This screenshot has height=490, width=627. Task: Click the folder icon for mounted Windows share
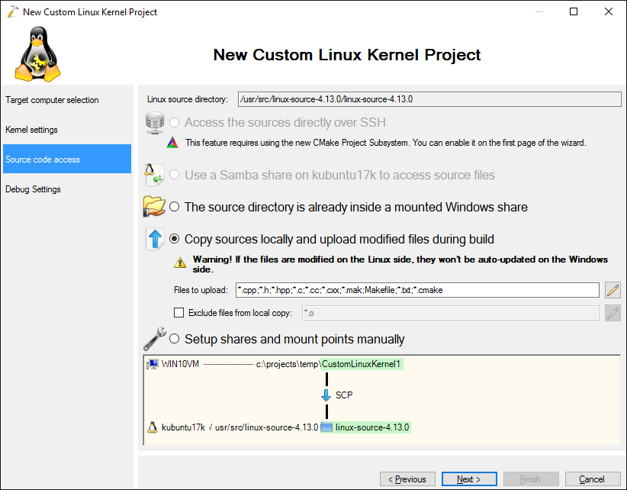point(155,207)
